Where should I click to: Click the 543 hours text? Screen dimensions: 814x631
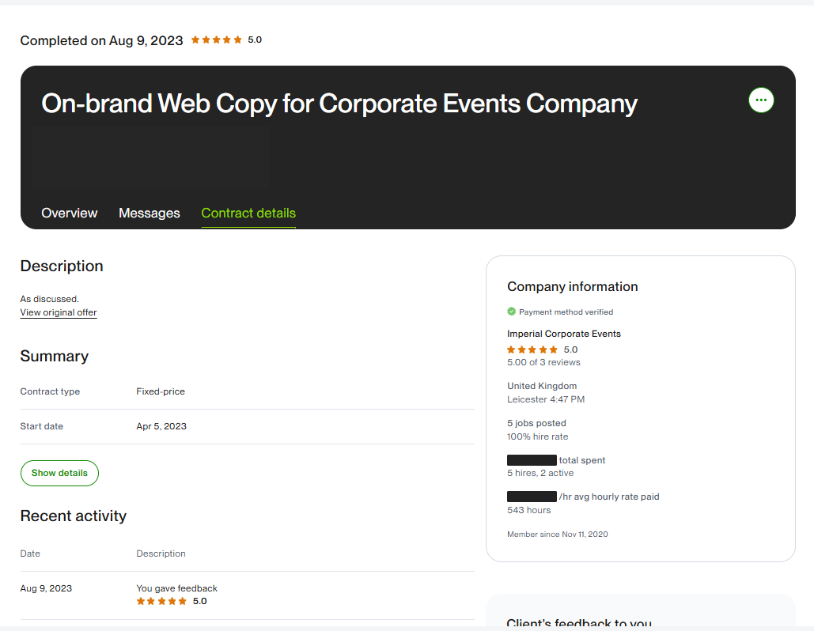[x=529, y=510]
